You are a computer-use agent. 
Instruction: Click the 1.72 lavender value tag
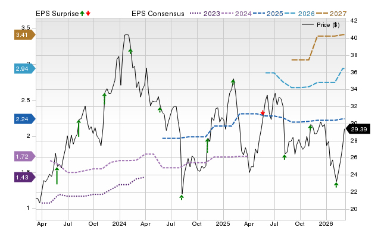[x=24, y=156]
